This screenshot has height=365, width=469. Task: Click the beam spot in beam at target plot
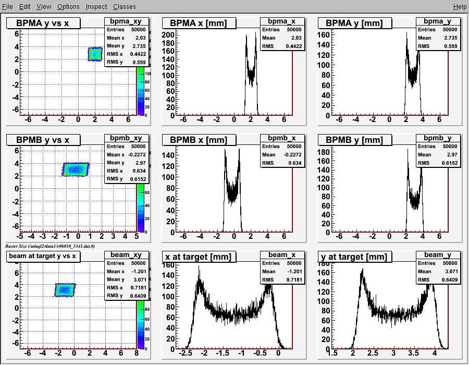[65, 290]
